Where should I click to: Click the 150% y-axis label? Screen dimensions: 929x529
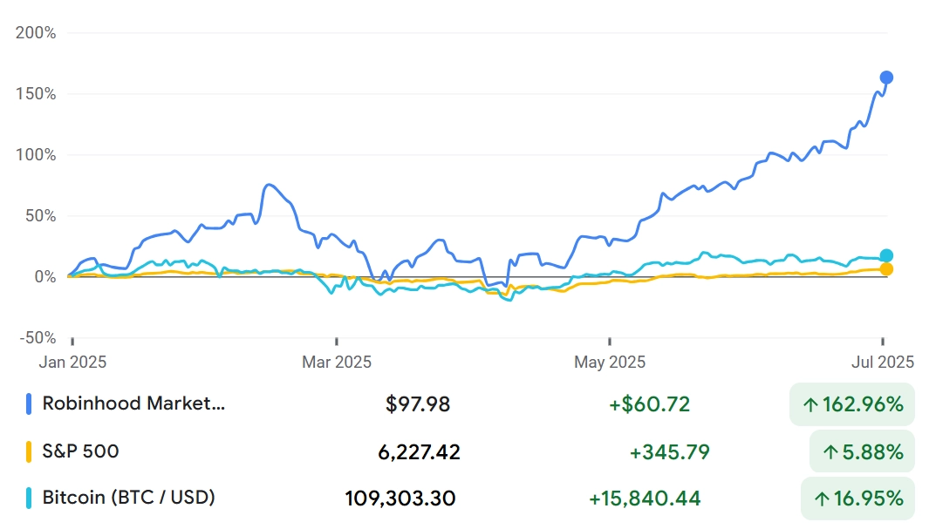click(36, 93)
